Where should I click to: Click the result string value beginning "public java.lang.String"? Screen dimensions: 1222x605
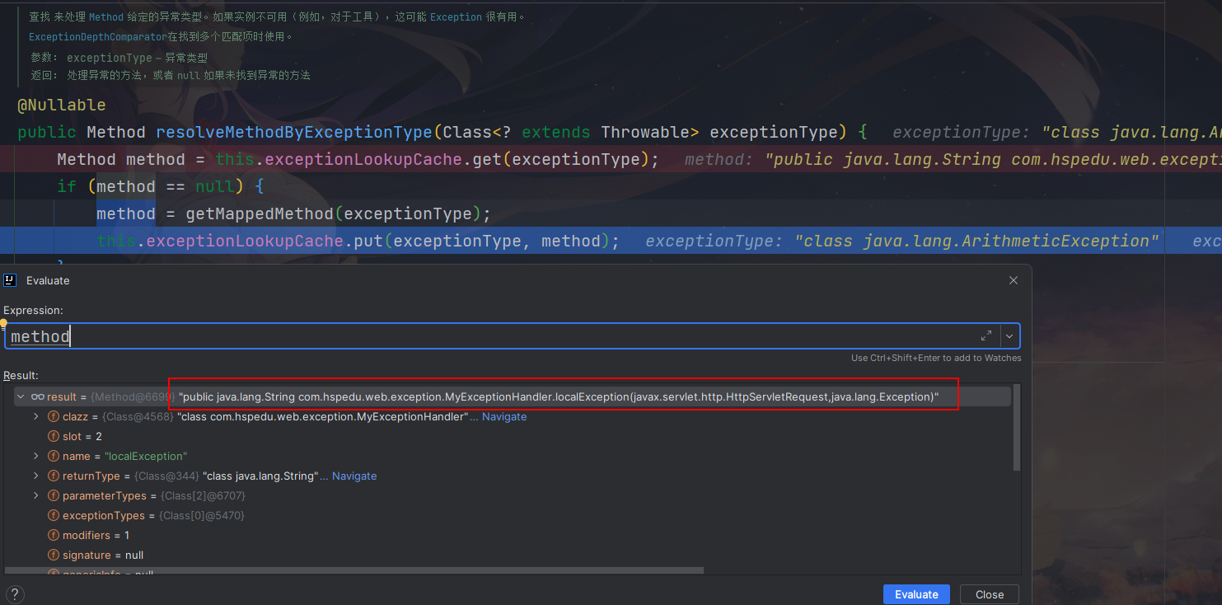click(559, 396)
